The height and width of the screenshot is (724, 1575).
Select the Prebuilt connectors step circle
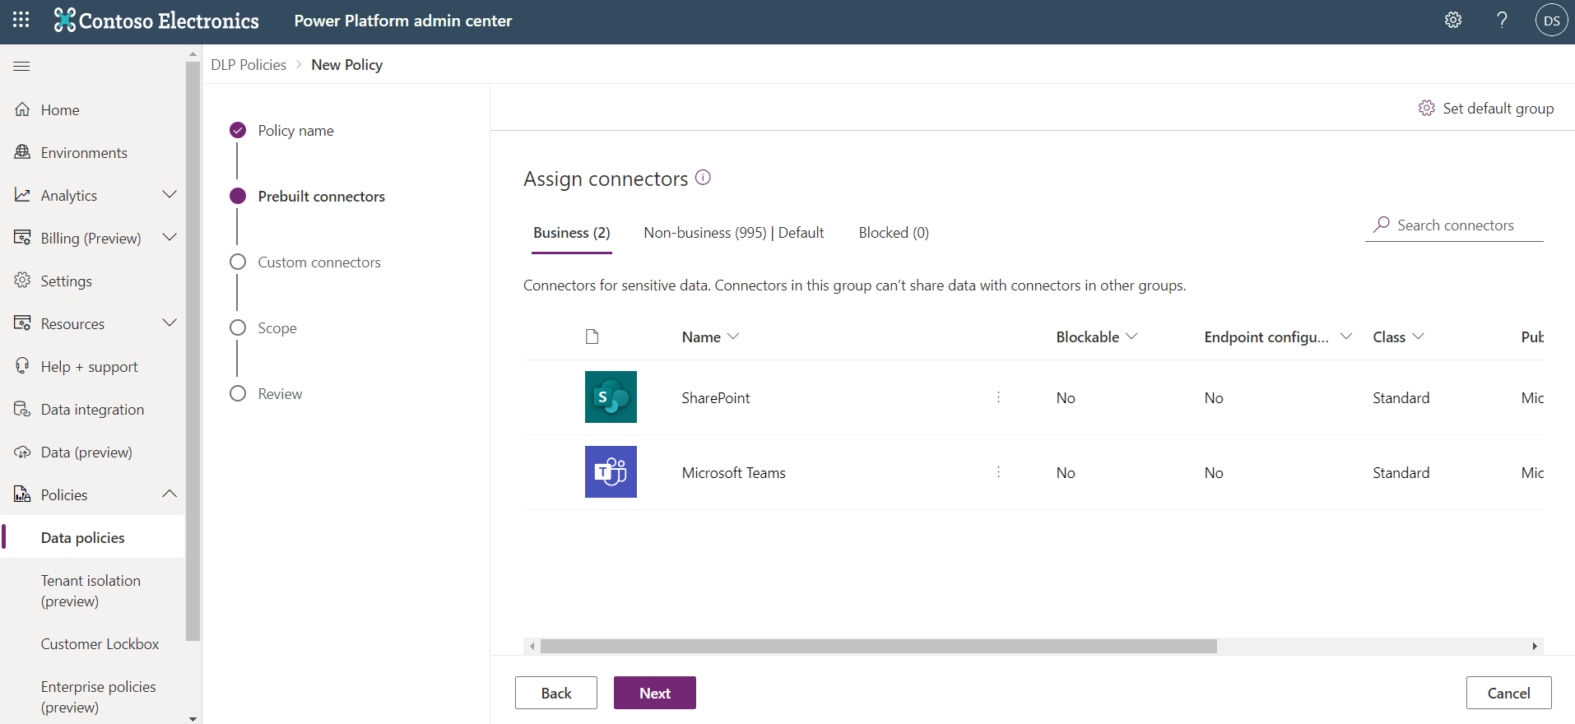point(238,196)
